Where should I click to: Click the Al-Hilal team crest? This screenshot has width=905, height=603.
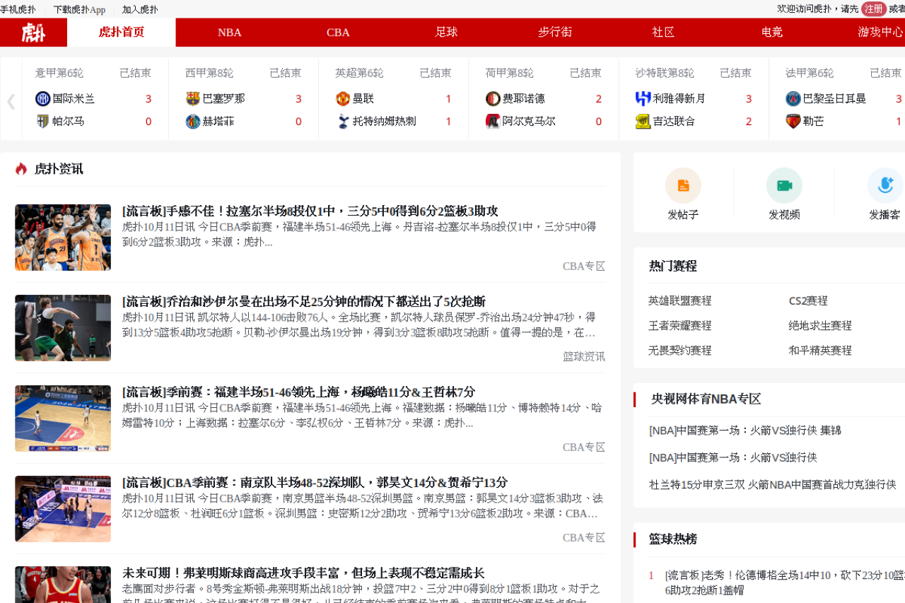(x=643, y=98)
